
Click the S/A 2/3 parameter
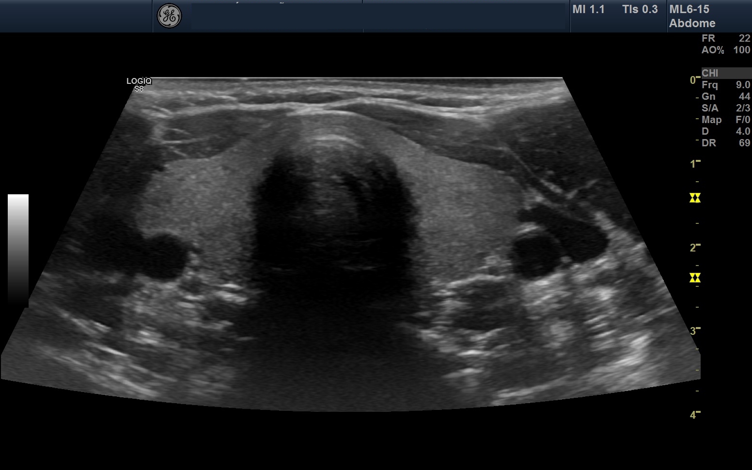click(725, 108)
